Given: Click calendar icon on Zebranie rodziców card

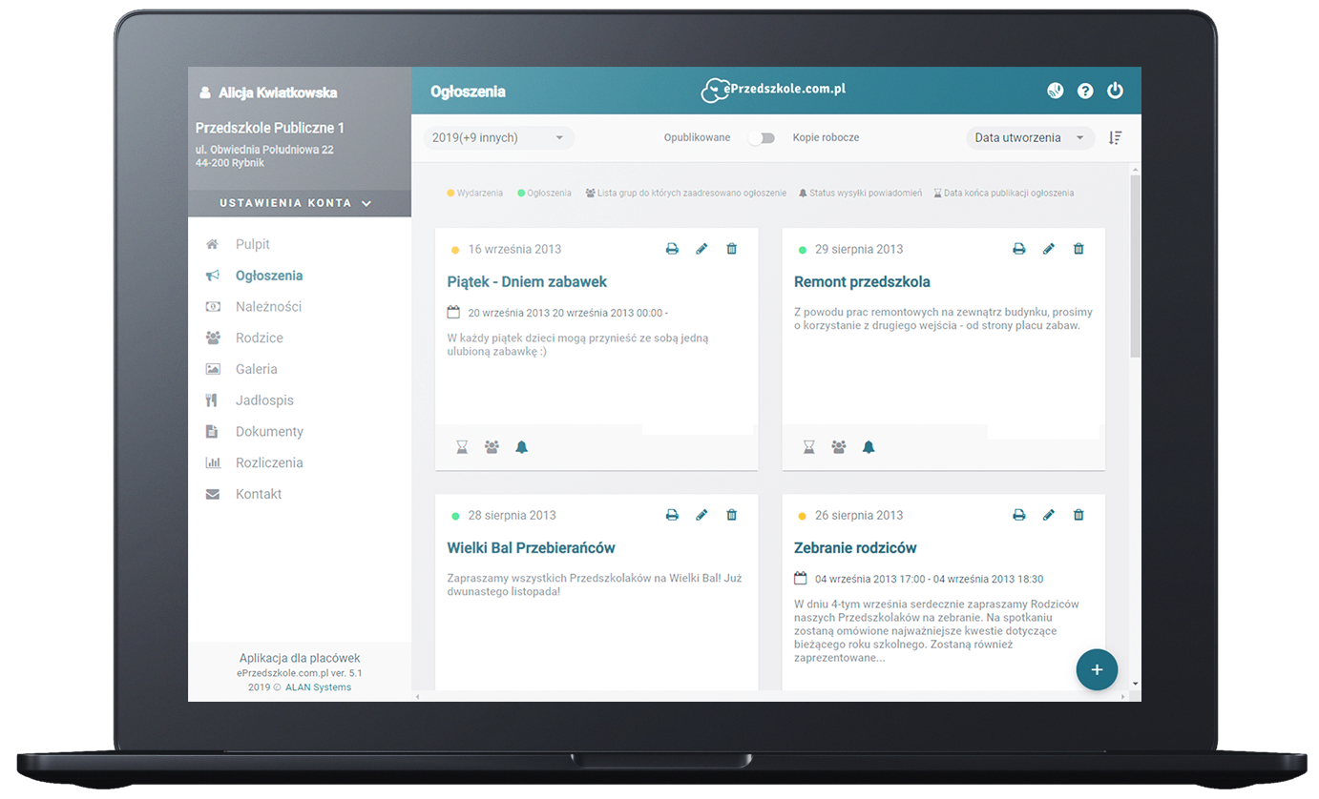Looking at the screenshot, I should pos(801,579).
